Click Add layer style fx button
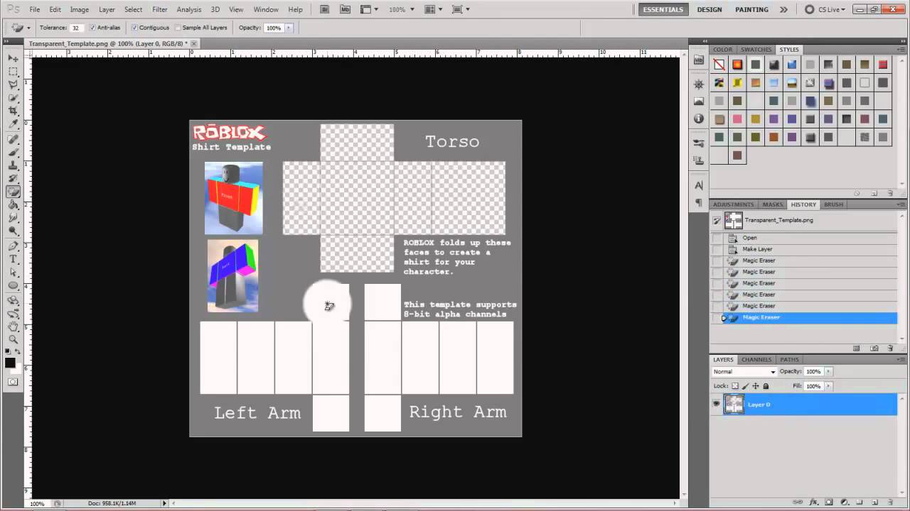This screenshot has height=511, width=910. pos(814,502)
